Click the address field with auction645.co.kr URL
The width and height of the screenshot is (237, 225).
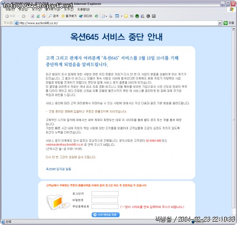[118, 23]
